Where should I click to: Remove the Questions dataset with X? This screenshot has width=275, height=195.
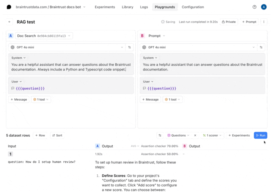(195, 135)
